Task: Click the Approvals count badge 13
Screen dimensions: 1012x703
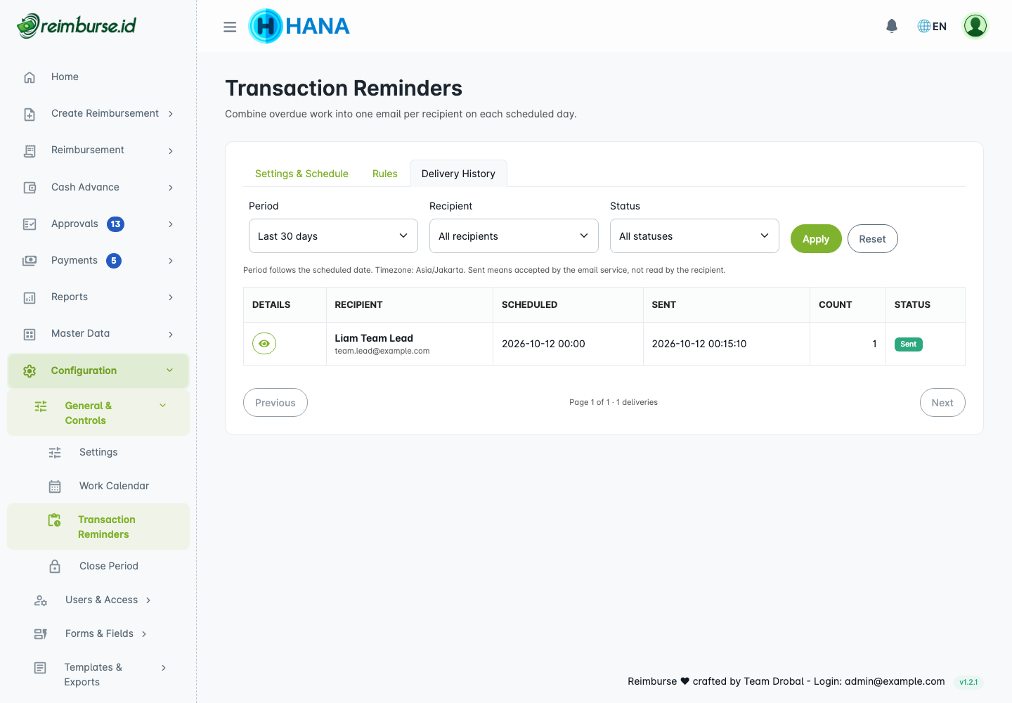Action: [116, 224]
